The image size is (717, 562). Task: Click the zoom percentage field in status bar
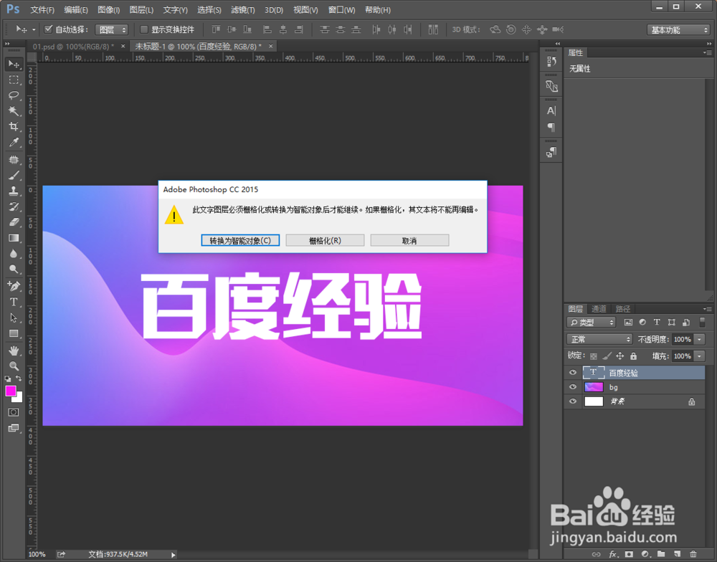37,555
